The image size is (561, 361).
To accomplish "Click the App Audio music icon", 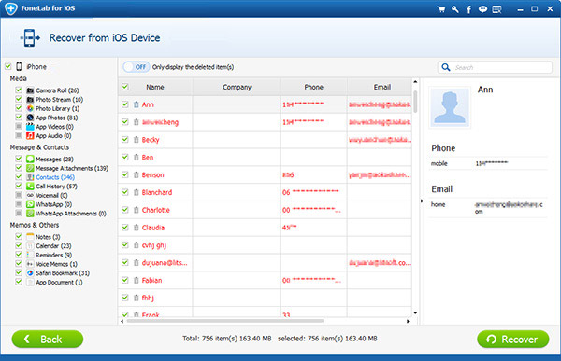I will pos(30,135).
